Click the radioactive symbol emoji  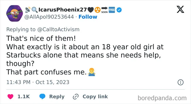[98, 10]
